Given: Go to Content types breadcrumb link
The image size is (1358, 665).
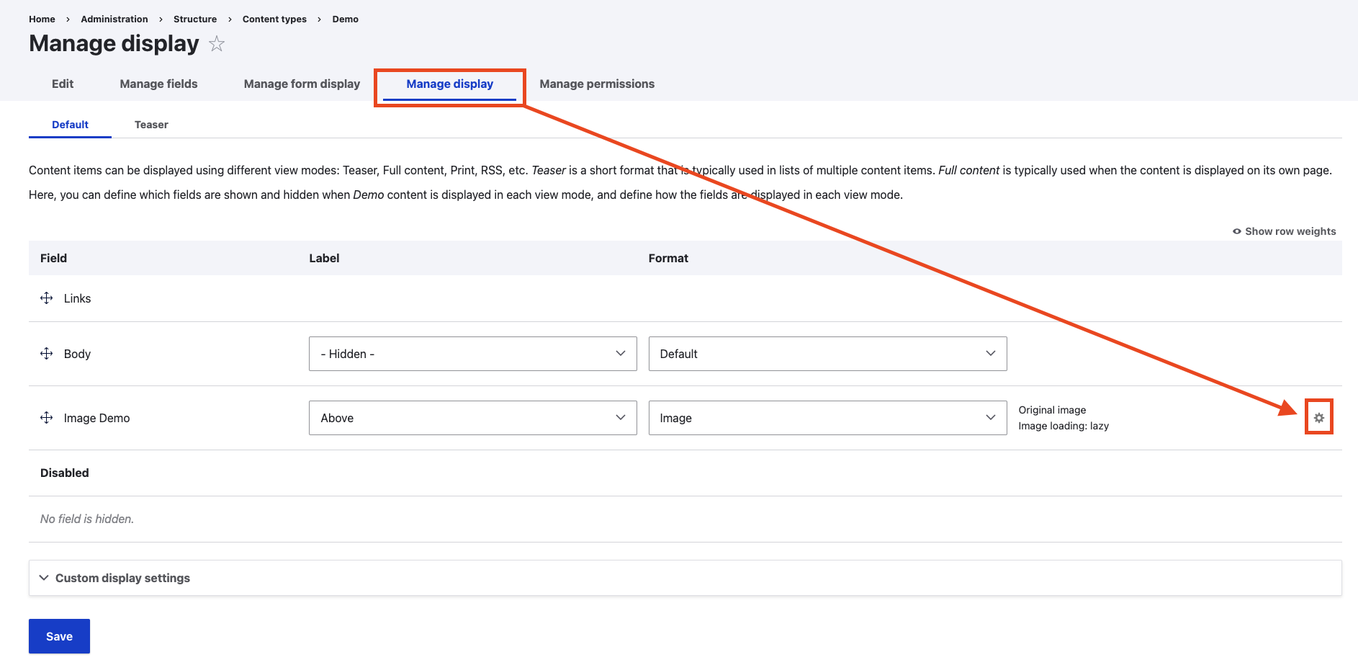Looking at the screenshot, I should click(x=274, y=19).
